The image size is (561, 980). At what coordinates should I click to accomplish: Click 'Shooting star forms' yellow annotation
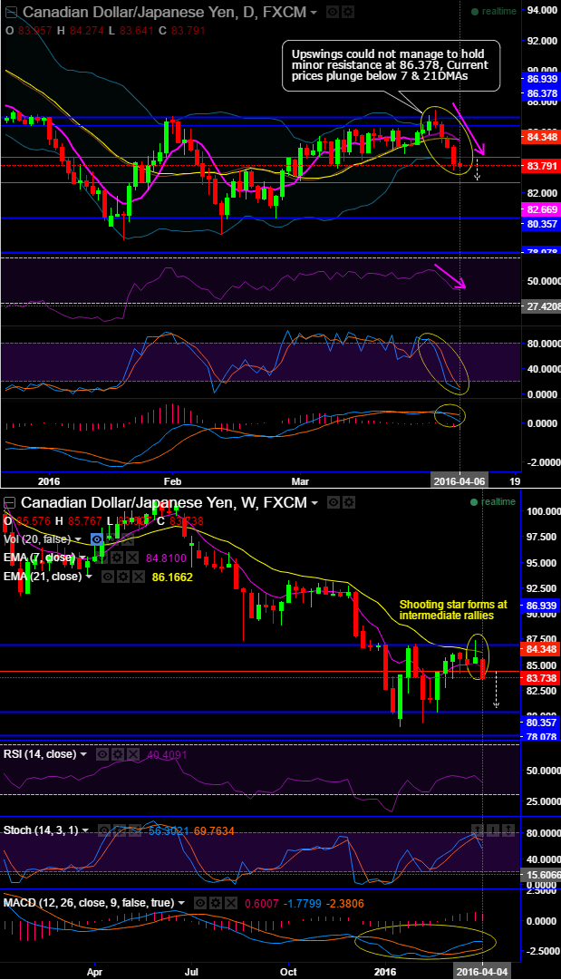tap(453, 610)
